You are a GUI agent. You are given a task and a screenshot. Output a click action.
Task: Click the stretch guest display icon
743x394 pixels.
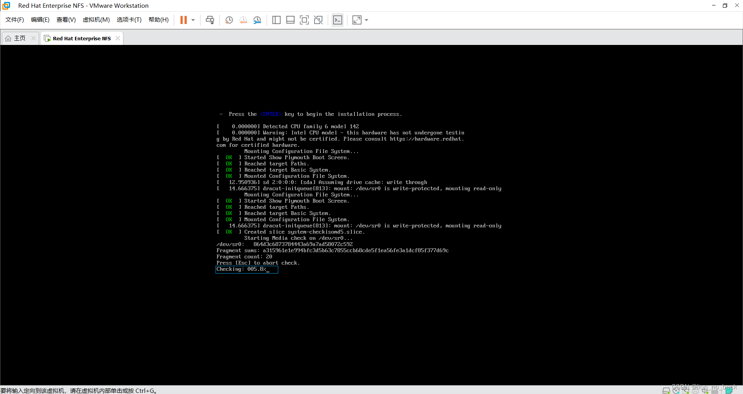357,20
